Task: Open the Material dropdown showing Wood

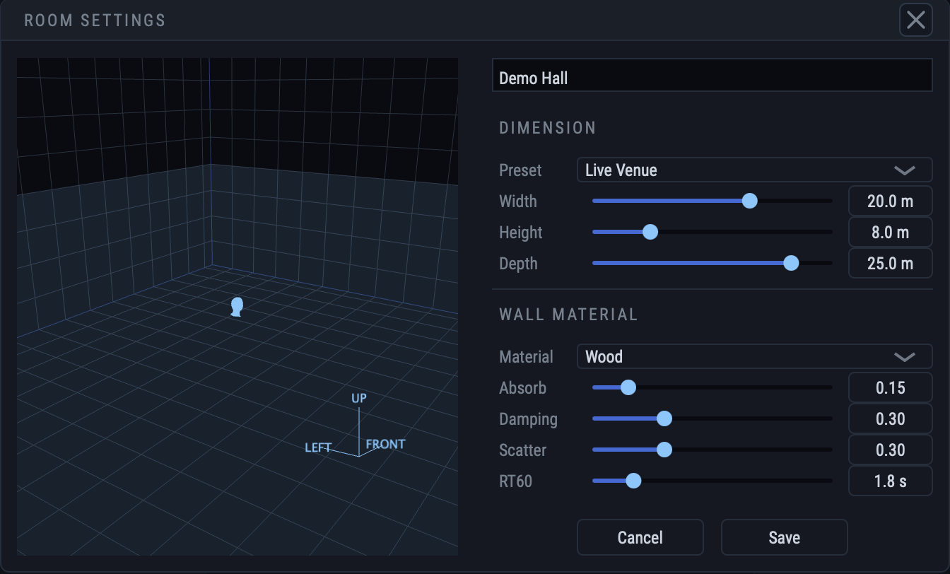Action: 755,357
